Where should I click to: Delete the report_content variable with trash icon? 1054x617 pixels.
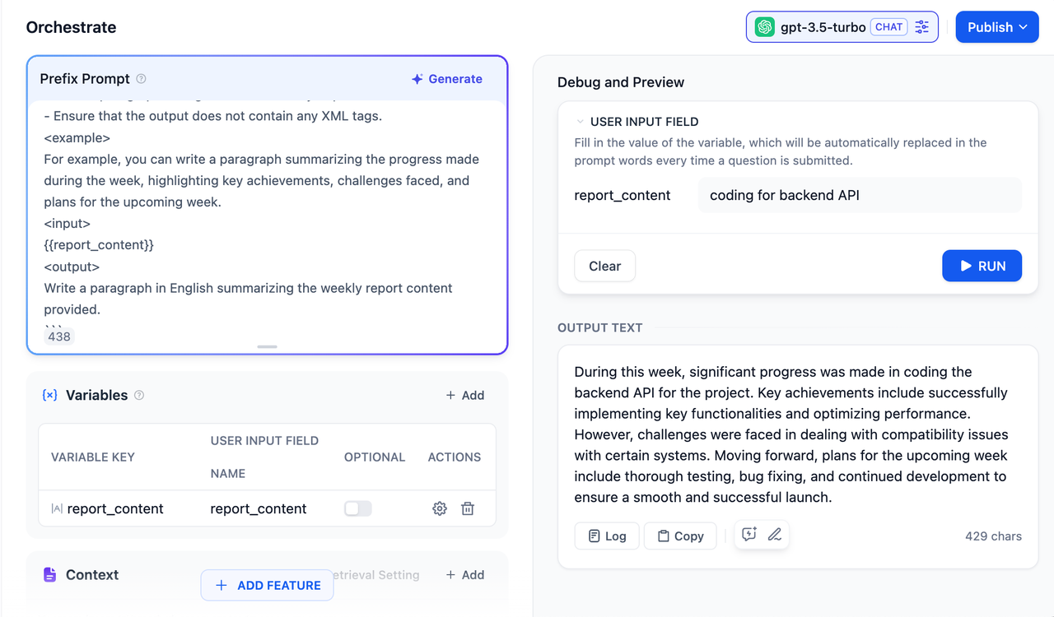[468, 508]
